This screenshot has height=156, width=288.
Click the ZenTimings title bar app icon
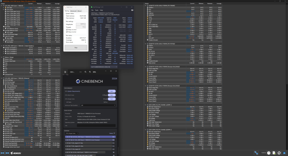(92, 7)
